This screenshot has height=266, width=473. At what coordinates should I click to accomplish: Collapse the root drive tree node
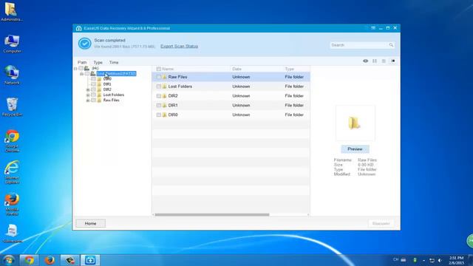tap(75, 69)
